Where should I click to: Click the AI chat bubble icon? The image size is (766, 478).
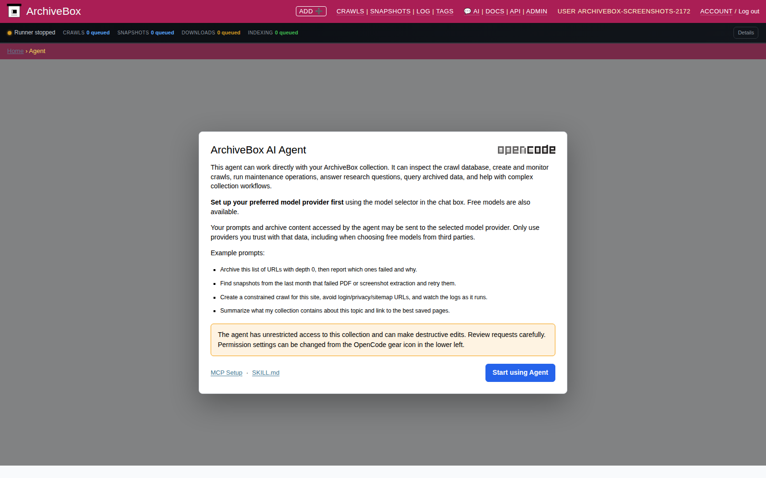(467, 11)
